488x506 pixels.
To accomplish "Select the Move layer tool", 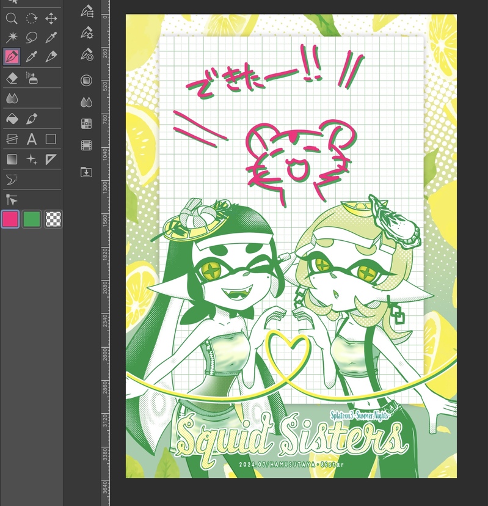I will [x=51, y=18].
